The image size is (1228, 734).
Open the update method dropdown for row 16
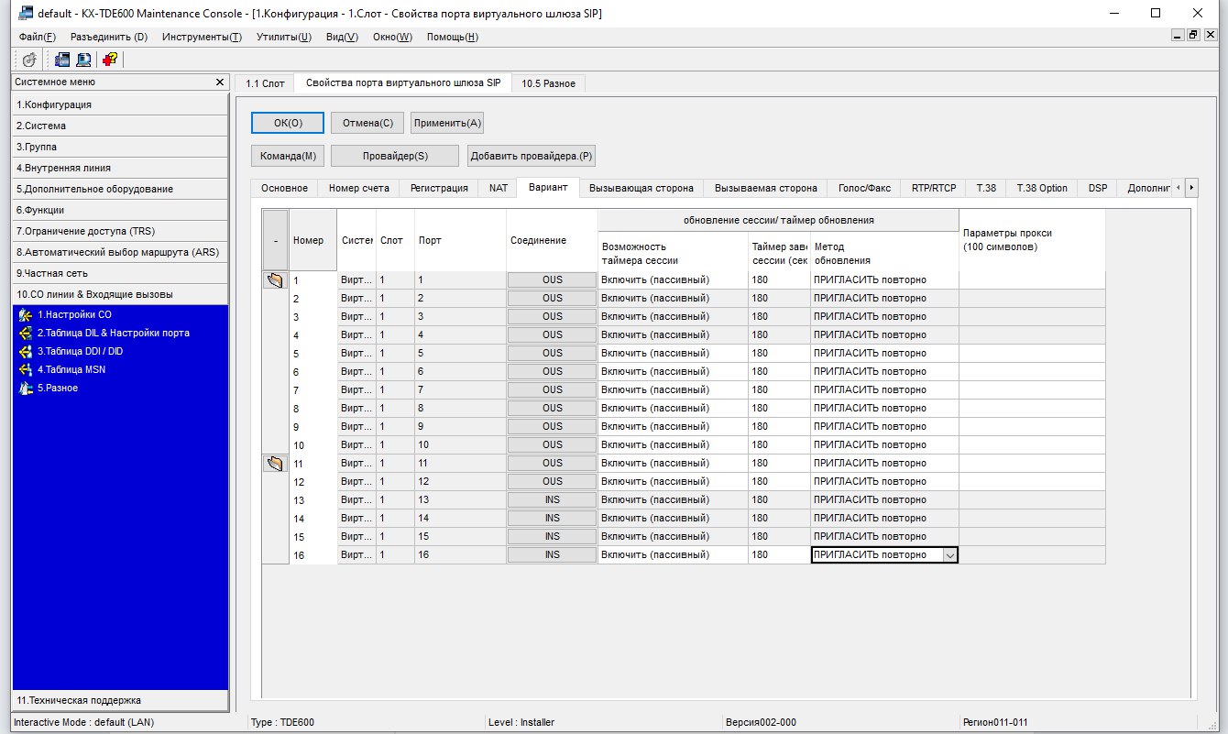click(949, 554)
